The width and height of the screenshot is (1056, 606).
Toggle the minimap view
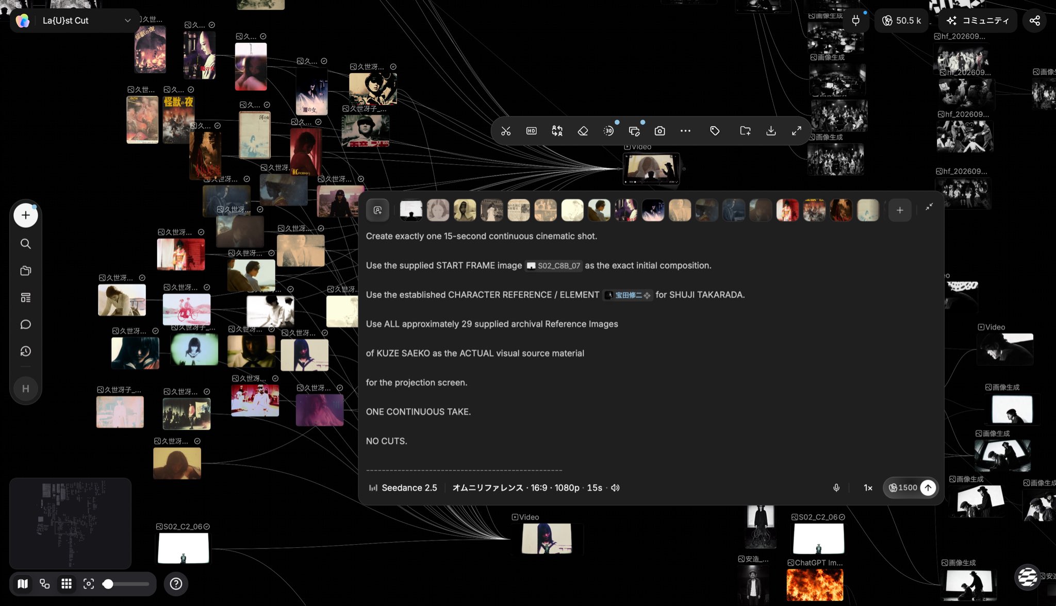tap(22, 584)
